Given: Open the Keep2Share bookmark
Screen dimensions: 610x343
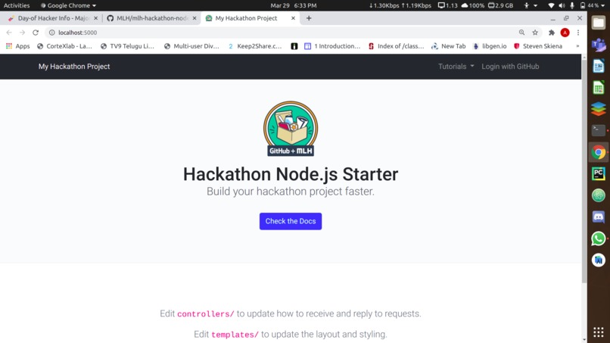Looking at the screenshot, I should [x=255, y=46].
